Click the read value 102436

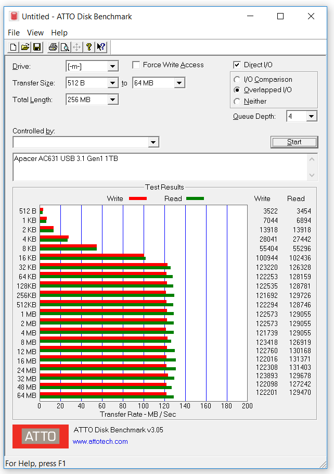pyautogui.click(x=300, y=258)
